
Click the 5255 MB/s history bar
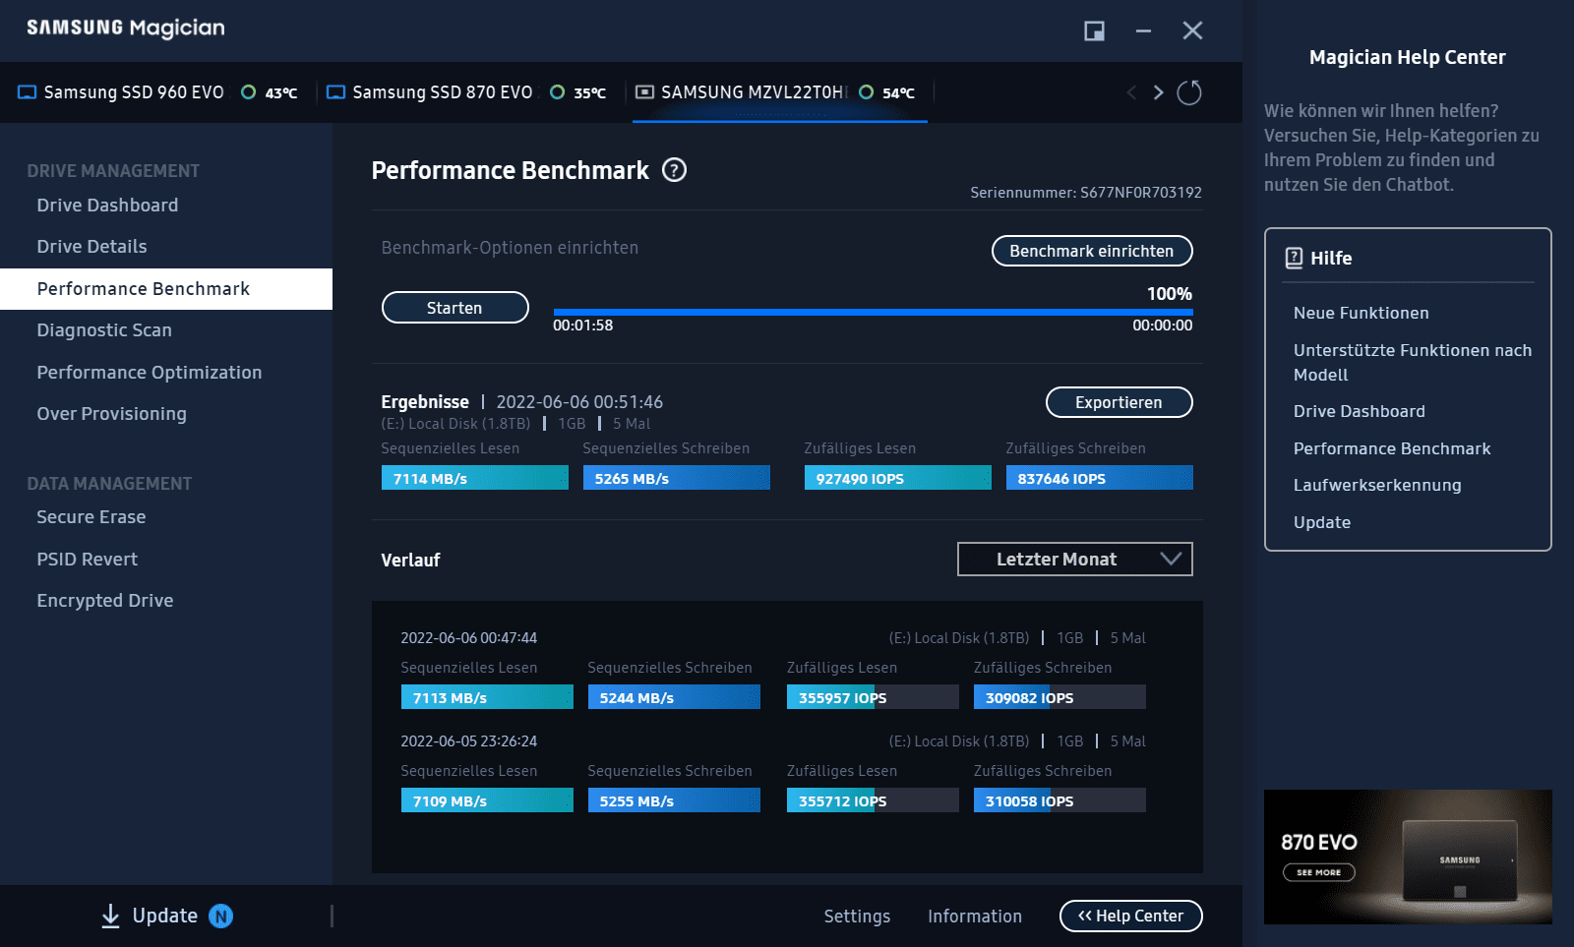(674, 800)
